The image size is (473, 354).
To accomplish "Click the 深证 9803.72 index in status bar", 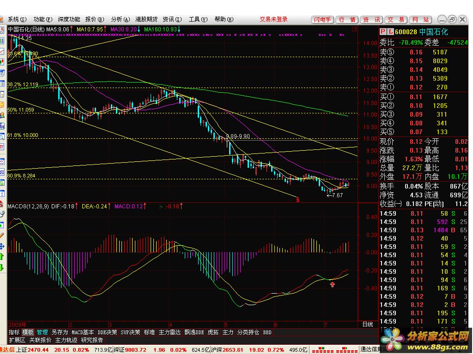I will point(130,350).
